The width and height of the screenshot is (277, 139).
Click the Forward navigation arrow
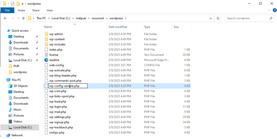click(x=12, y=18)
